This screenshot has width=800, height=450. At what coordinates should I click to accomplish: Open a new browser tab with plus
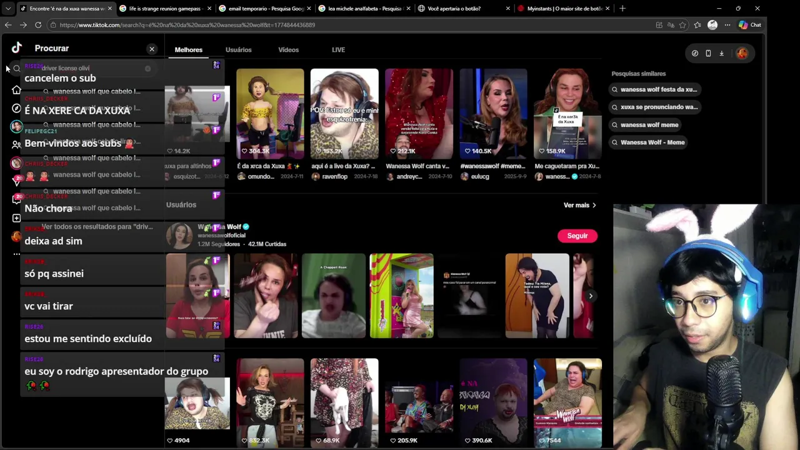pyautogui.click(x=622, y=9)
